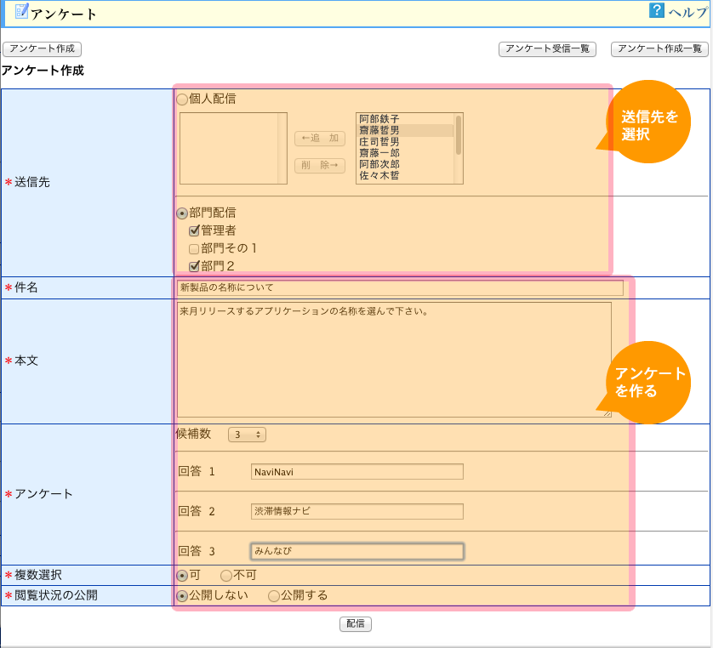Open the ヘルプ link

(x=688, y=12)
